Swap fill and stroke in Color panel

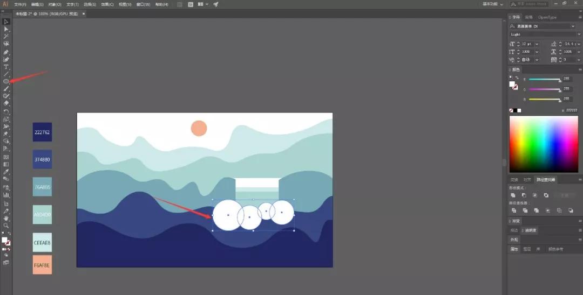[517, 78]
